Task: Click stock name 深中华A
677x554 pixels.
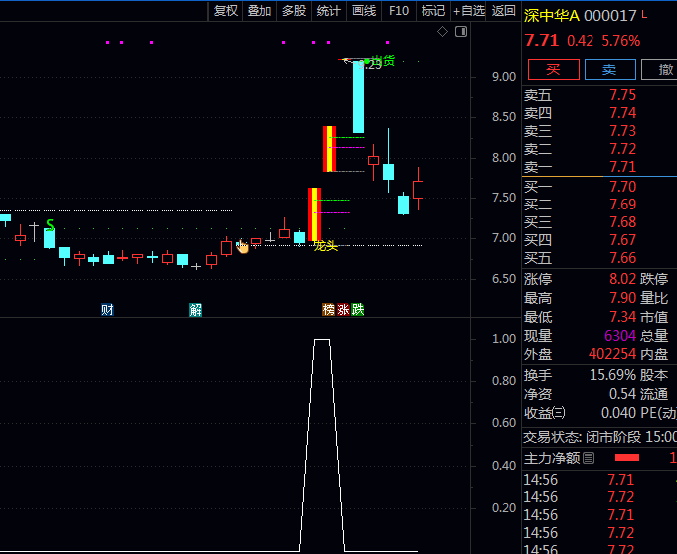Action: click(x=552, y=16)
